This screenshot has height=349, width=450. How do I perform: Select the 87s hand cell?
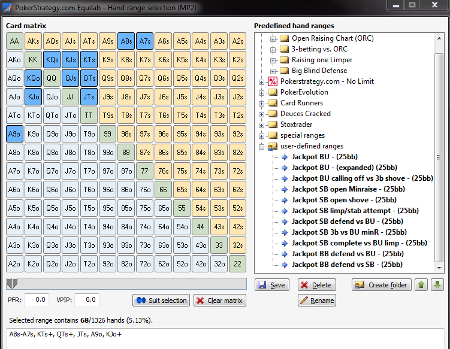coord(145,152)
